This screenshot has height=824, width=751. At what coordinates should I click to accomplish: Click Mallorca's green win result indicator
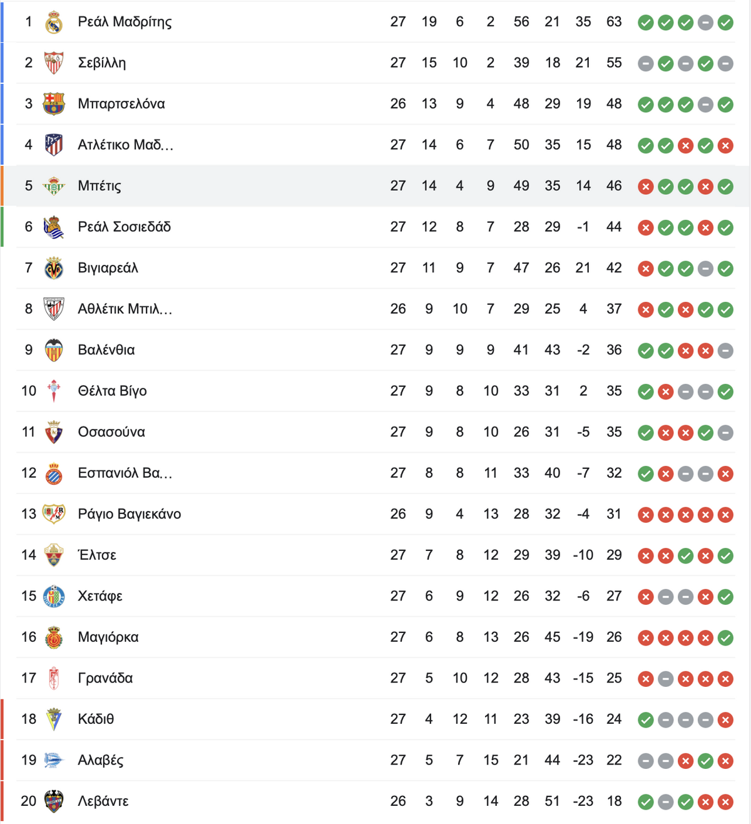725,638
